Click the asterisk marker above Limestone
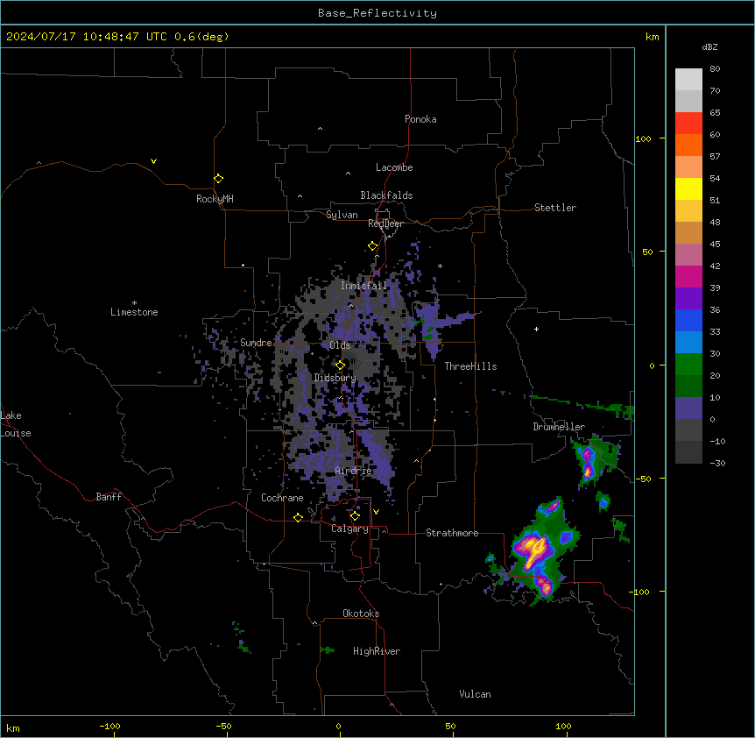 click(134, 303)
